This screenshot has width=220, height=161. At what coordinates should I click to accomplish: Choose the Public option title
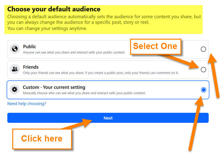[x=30, y=47]
